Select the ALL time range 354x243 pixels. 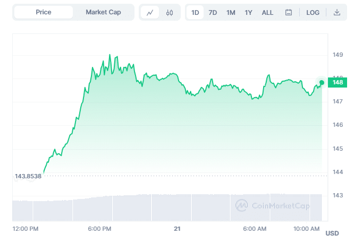[x=267, y=12]
